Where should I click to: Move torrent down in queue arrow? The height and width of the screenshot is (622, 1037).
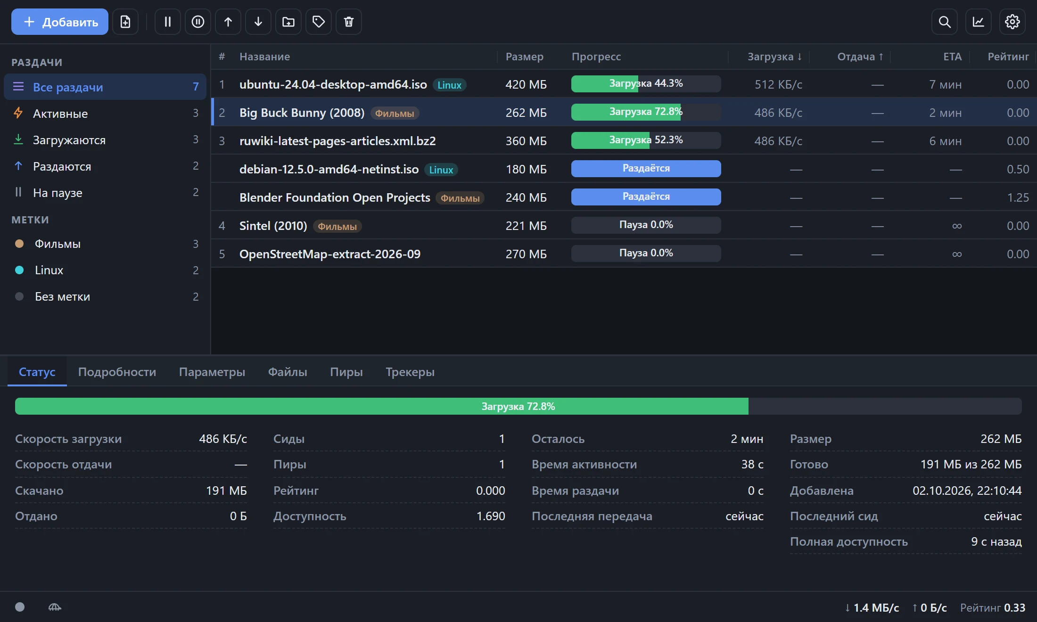pos(258,22)
